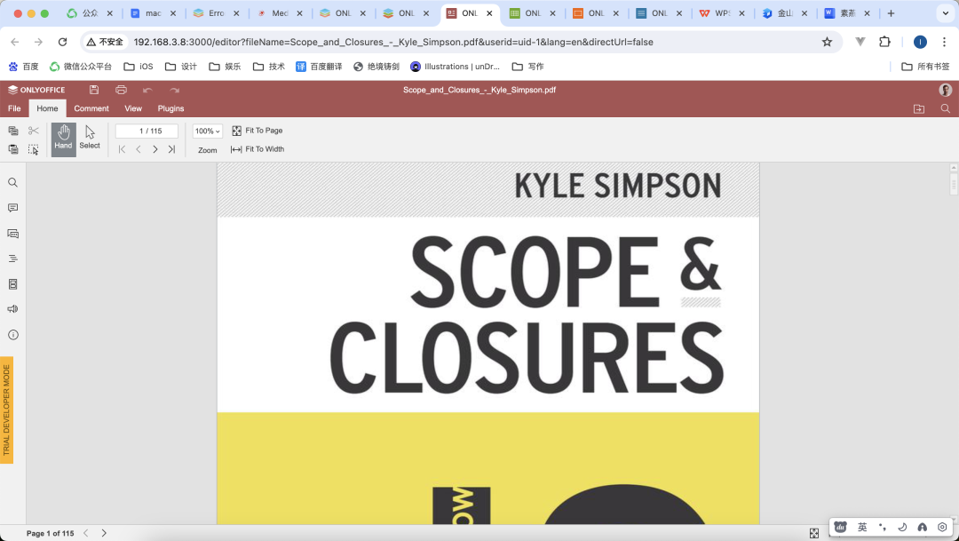Open the Illustrations | unDr... bookmark
The height and width of the screenshot is (541, 959).
click(455, 67)
